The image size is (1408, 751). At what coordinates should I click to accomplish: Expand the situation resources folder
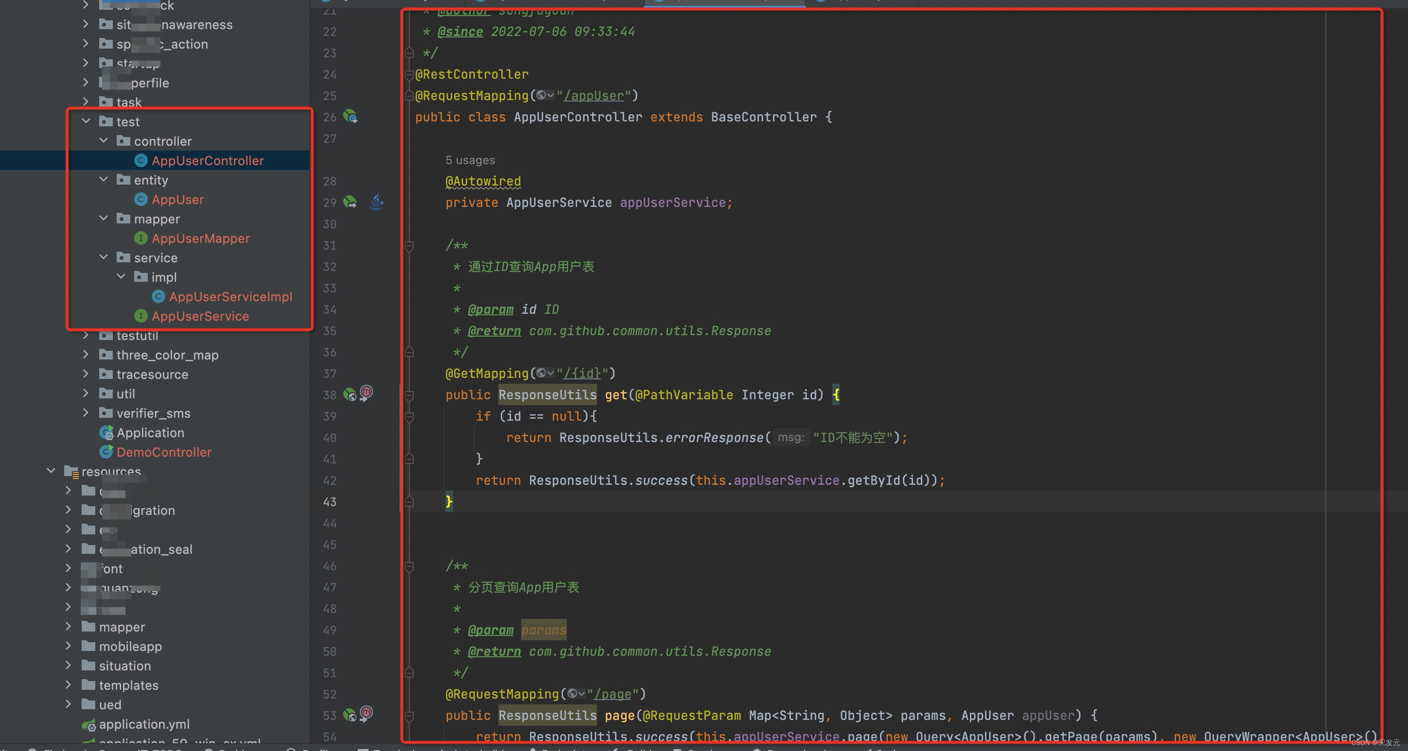tap(69, 665)
